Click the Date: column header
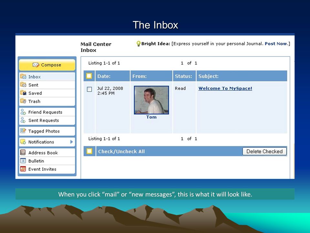 point(104,76)
